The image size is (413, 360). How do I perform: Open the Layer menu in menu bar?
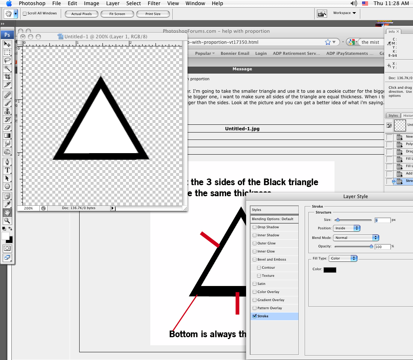coord(113,3)
